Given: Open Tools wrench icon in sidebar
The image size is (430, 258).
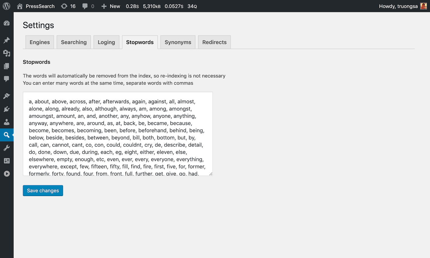Looking at the screenshot, I should pyautogui.click(x=7, y=148).
